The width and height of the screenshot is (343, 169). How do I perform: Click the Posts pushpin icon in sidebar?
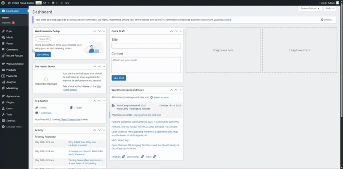point(3,31)
